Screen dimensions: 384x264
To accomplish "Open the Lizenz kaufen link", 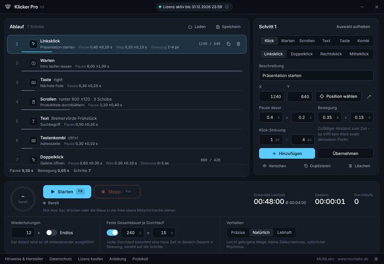I will coord(90,259).
